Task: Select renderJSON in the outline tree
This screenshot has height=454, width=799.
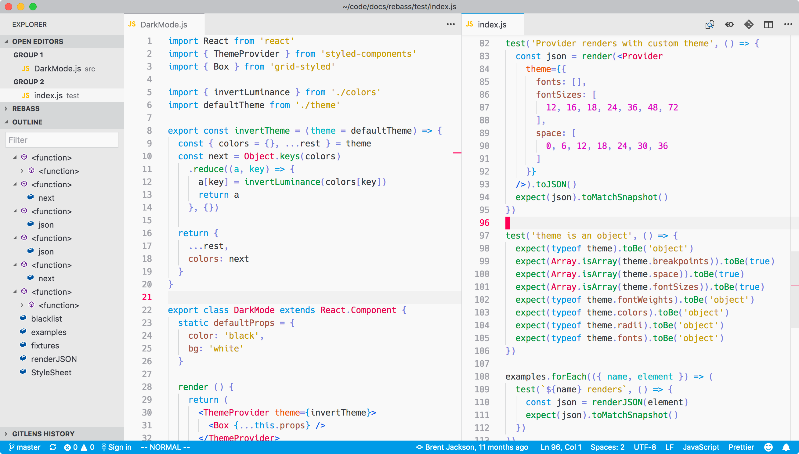Action: point(54,359)
